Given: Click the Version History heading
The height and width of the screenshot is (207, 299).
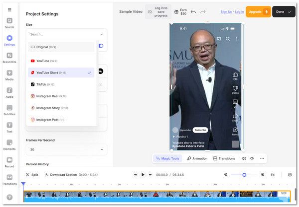Looking at the screenshot, I should point(37,164).
